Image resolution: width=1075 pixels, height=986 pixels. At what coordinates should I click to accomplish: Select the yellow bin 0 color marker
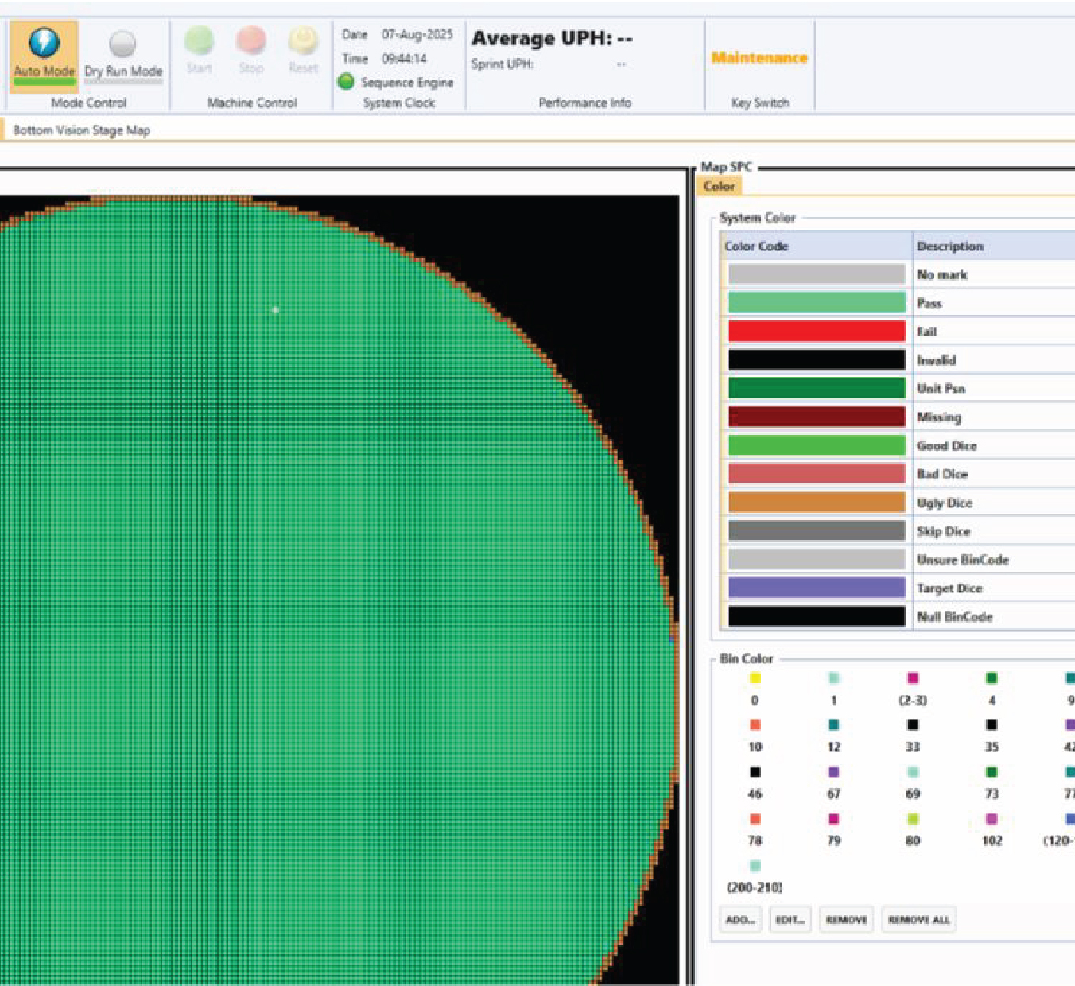pyautogui.click(x=755, y=678)
